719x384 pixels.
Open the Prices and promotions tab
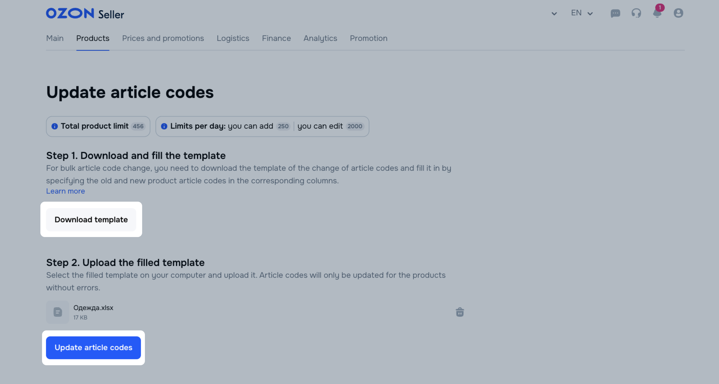pyautogui.click(x=163, y=38)
